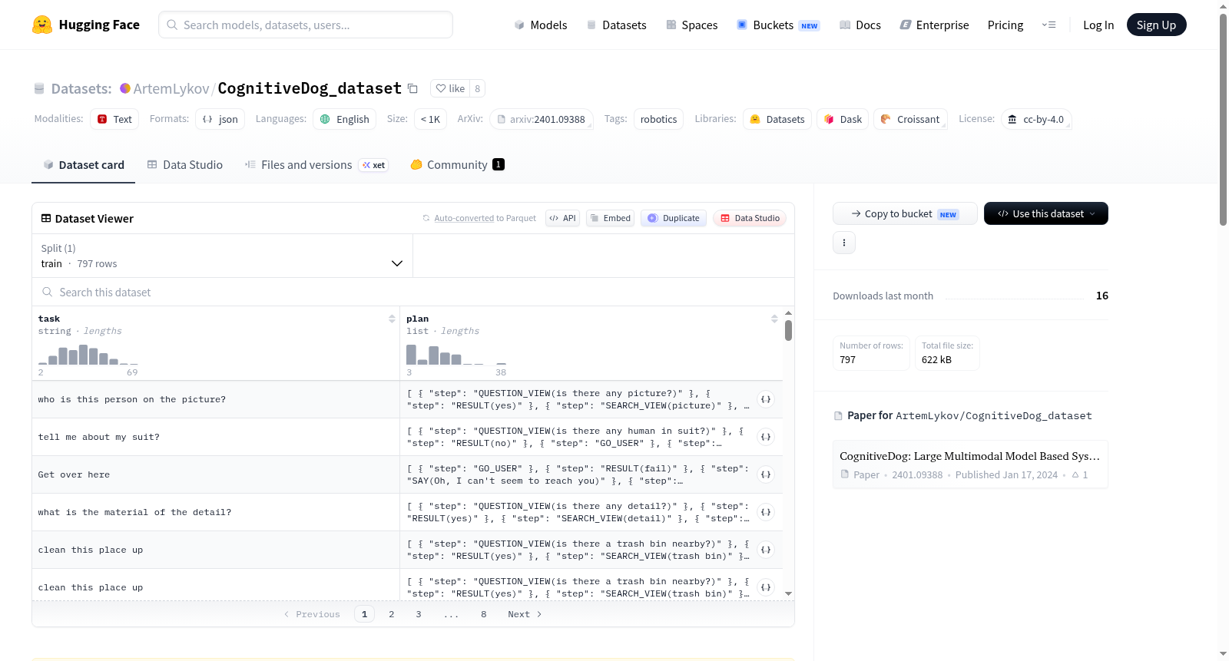This screenshot has height=661, width=1229.
Task: Go to page 2 of the viewer
Action: (x=392, y=614)
